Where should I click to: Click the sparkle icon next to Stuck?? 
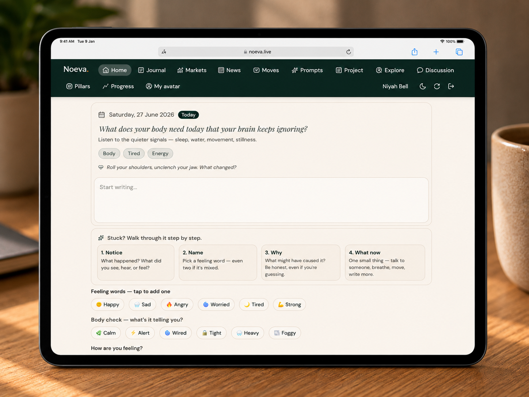pyautogui.click(x=101, y=238)
